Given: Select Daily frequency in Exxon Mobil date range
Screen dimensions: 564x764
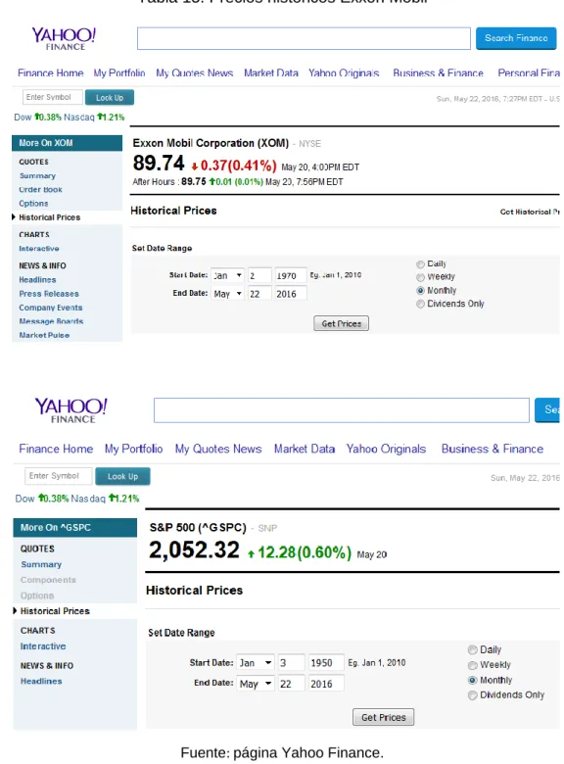Looking at the screenshot, I should (x=420, y=264).
